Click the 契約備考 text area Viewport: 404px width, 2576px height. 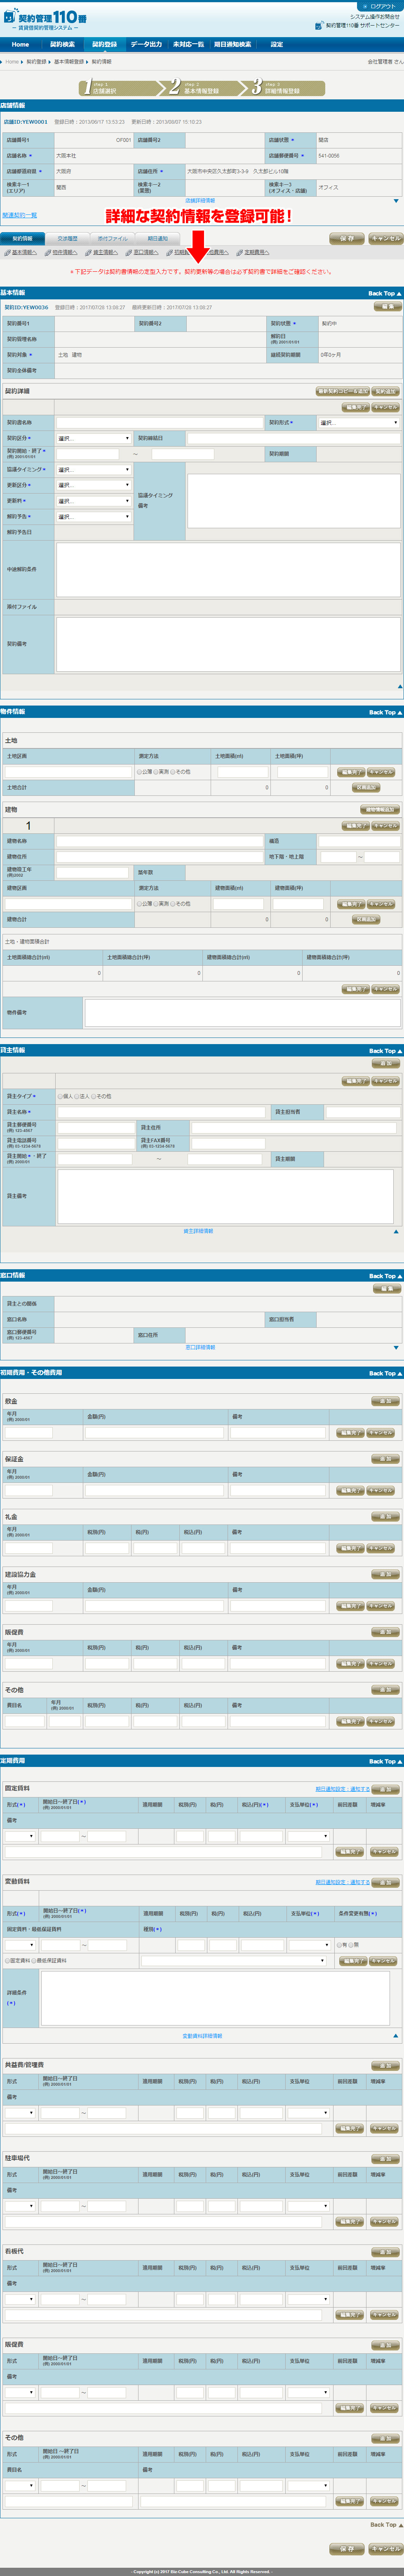point(228,644)
